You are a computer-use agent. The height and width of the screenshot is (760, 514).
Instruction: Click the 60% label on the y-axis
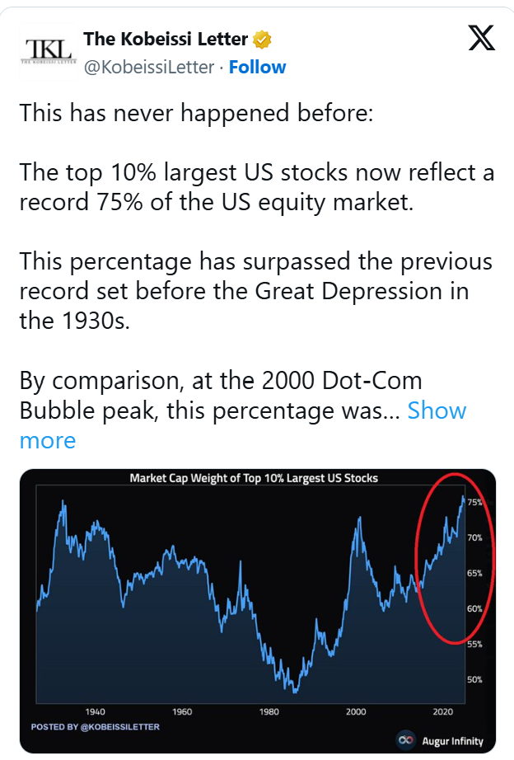click(x=474, y=609)
